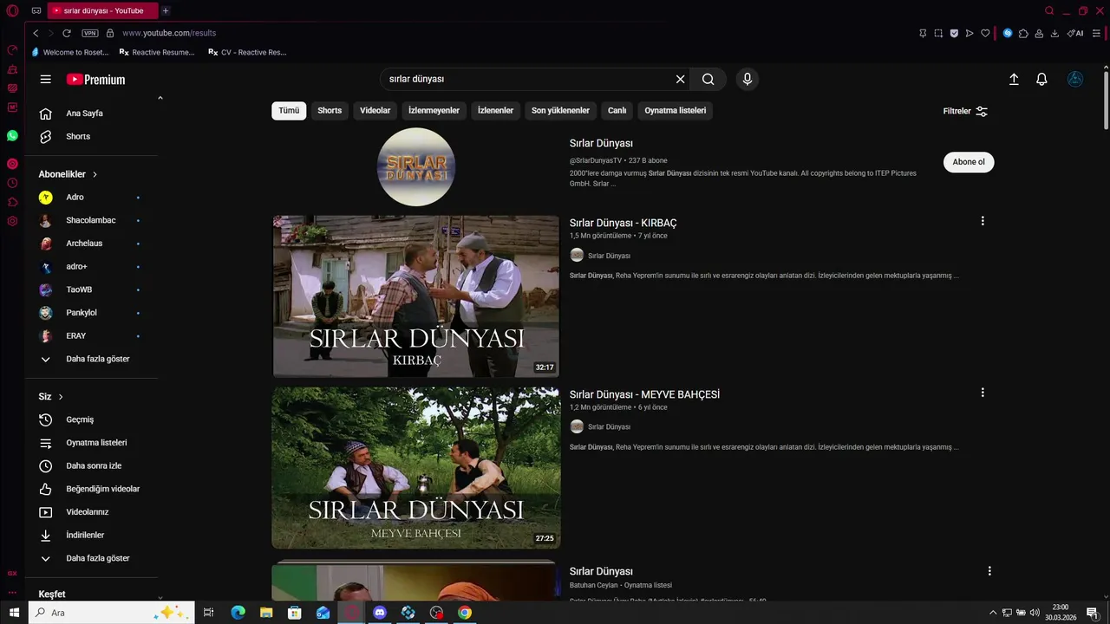The height and width of the screenshot is (624, 1110).
Task: Open Google Chrome from the taskbar
Action: [x=465, y=613]
